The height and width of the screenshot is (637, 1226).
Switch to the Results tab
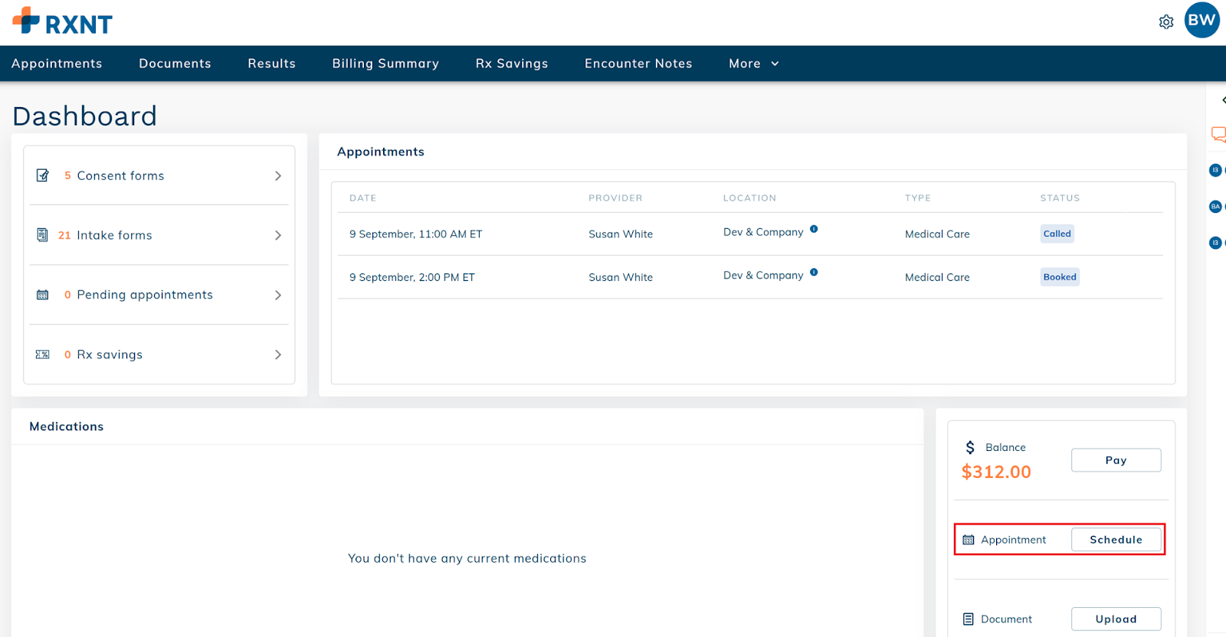(271, 64)
